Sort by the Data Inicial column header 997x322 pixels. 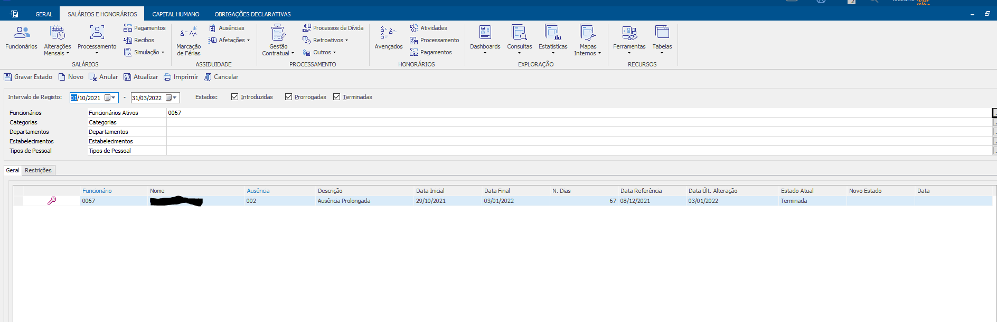430,191
